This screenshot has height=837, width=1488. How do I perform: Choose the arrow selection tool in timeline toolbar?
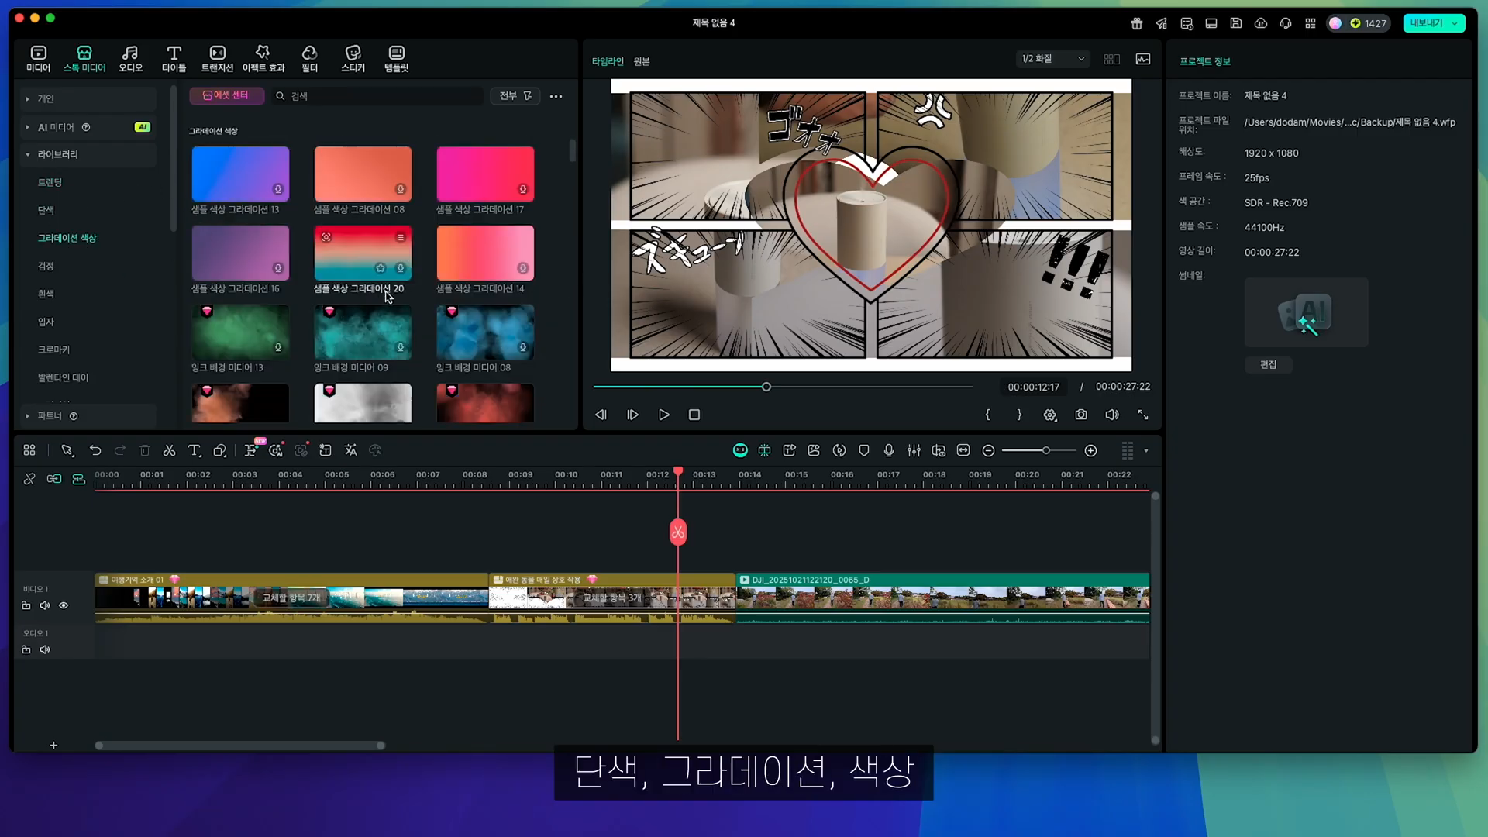67,450
